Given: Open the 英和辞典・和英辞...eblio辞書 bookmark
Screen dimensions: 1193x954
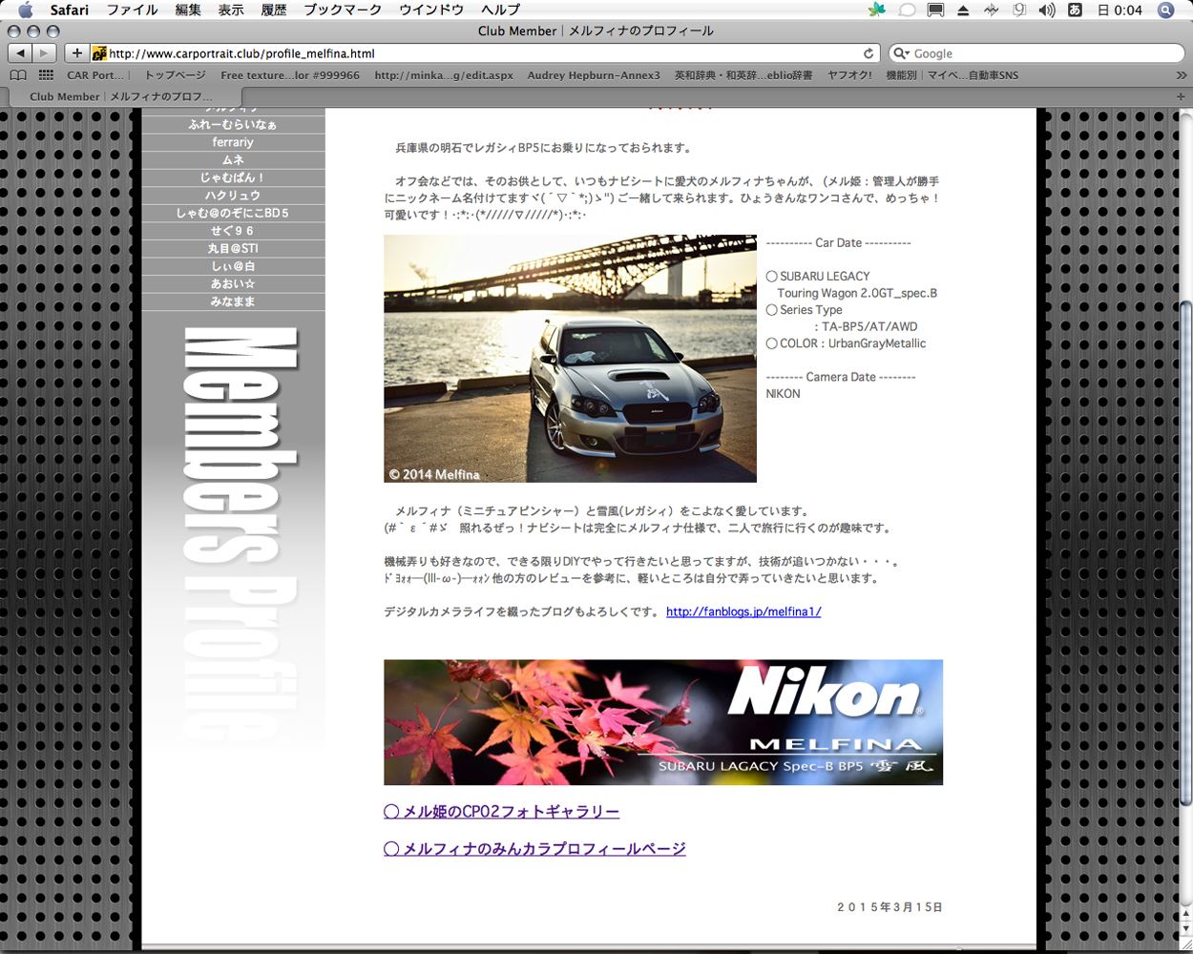Looking at the screenshot, I should point(743,75).
